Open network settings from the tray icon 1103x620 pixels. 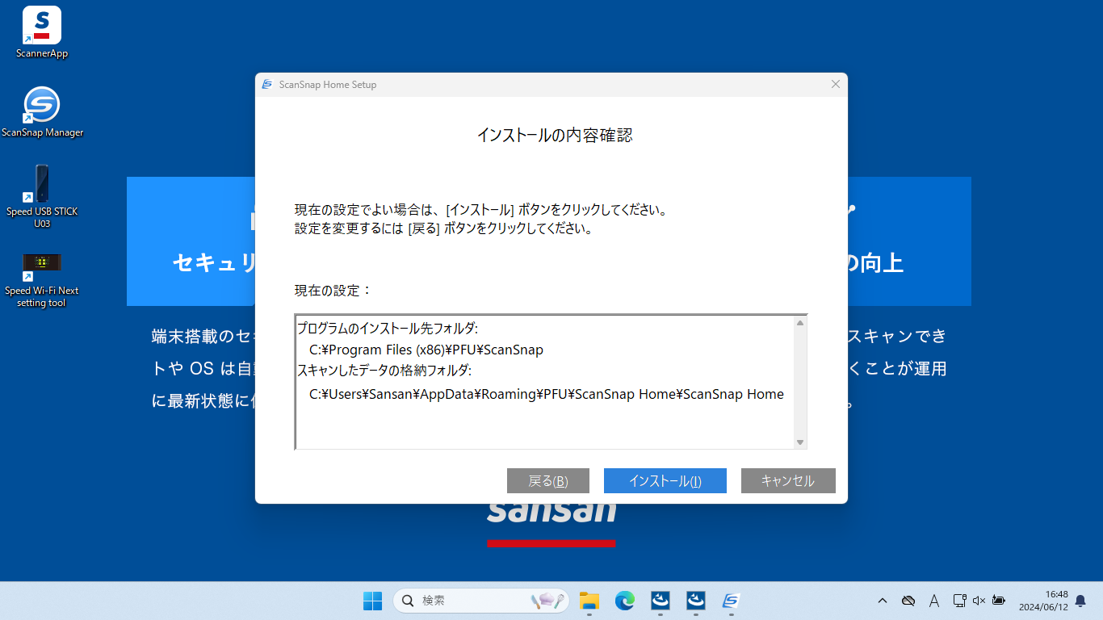[x=959, y=601]
